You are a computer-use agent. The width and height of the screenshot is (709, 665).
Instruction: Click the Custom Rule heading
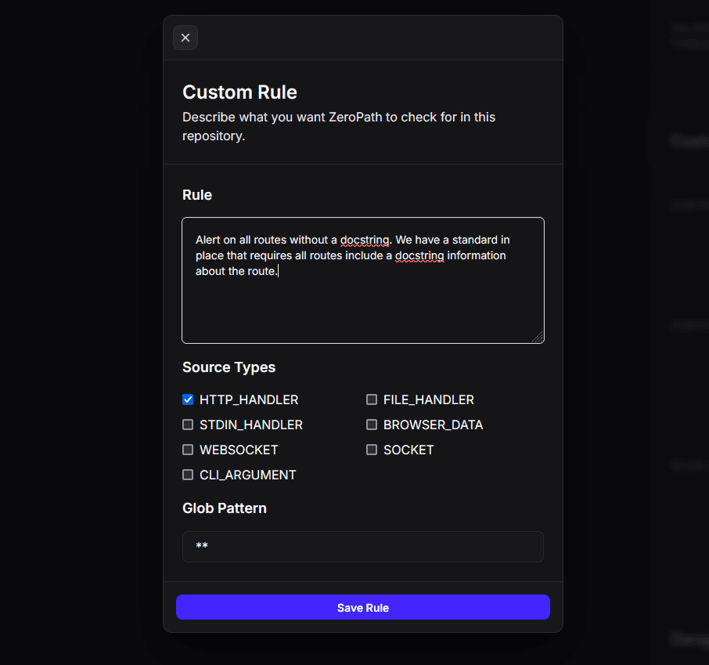[239, 92]
